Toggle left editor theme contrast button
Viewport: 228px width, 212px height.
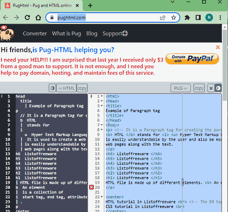click(53, 88)
